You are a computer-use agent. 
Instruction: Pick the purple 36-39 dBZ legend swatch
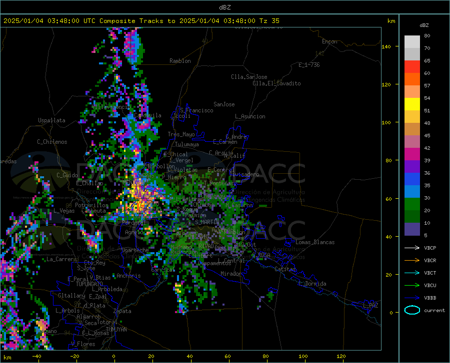[412, 167]
